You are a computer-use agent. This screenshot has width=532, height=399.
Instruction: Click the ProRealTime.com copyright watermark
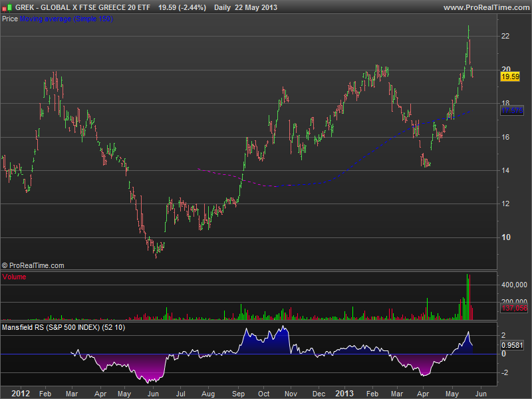point(33,265)
